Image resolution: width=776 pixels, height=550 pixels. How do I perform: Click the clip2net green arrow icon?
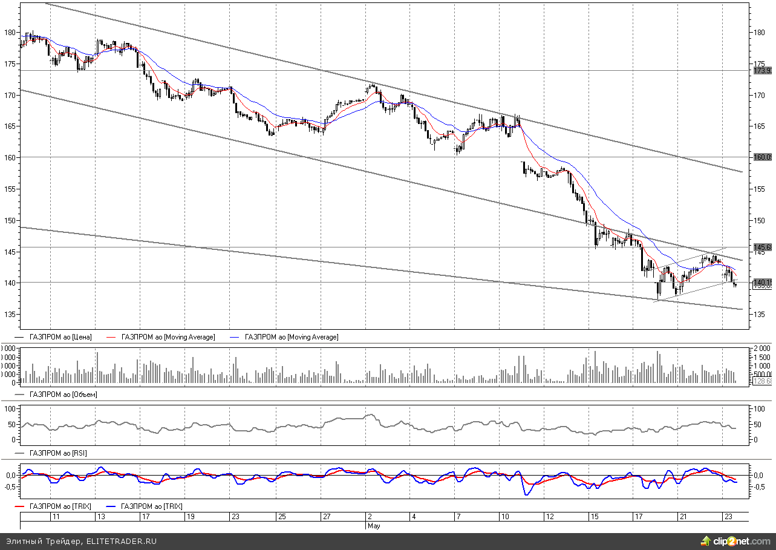click(706, 540)
